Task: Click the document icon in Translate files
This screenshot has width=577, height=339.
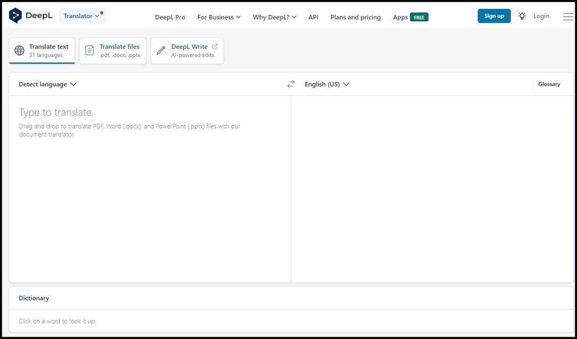Action: pos(90,51)
